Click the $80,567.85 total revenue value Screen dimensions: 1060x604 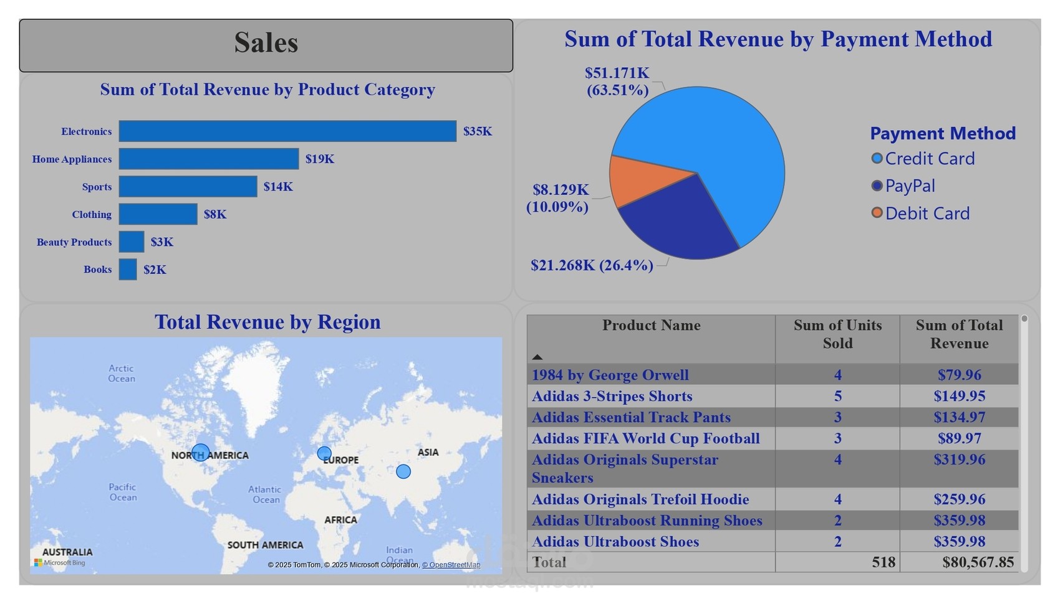[978, 562]
